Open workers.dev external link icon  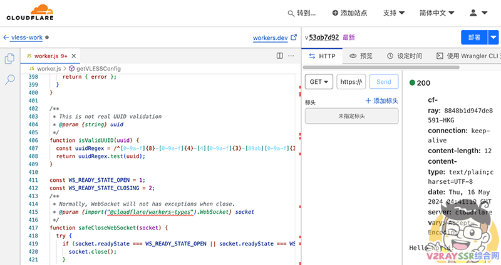point(293,37)
